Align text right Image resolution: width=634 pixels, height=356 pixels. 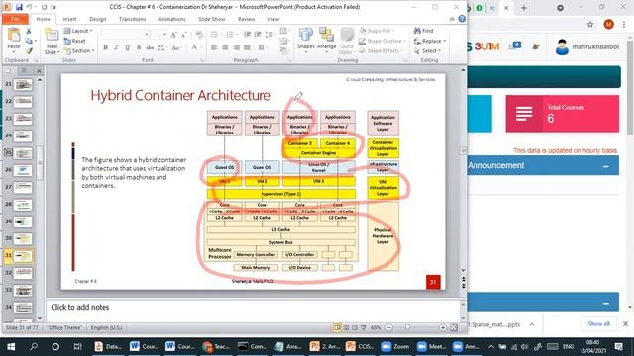click(236, 48)
